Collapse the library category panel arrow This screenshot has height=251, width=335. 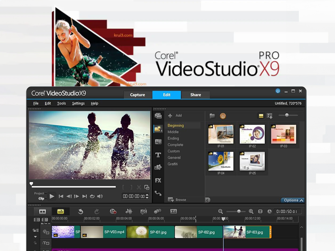coord(208,200)
